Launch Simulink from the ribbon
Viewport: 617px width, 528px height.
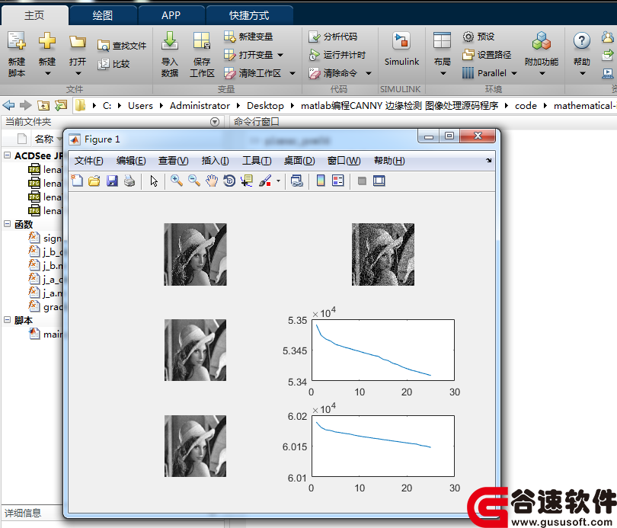(x=401, y=50)
